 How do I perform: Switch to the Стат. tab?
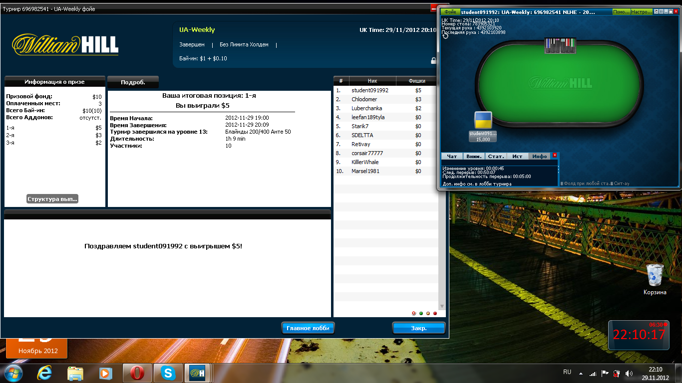pos(496,156)
